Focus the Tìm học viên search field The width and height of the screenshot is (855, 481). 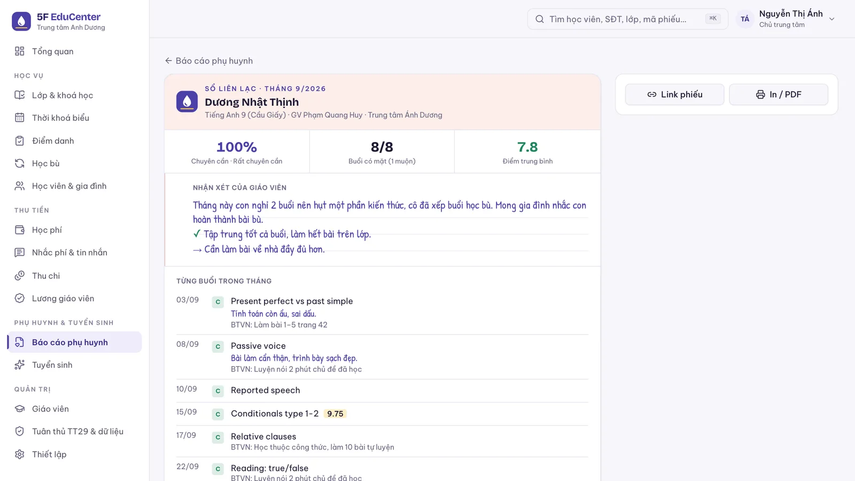point(627,19)
